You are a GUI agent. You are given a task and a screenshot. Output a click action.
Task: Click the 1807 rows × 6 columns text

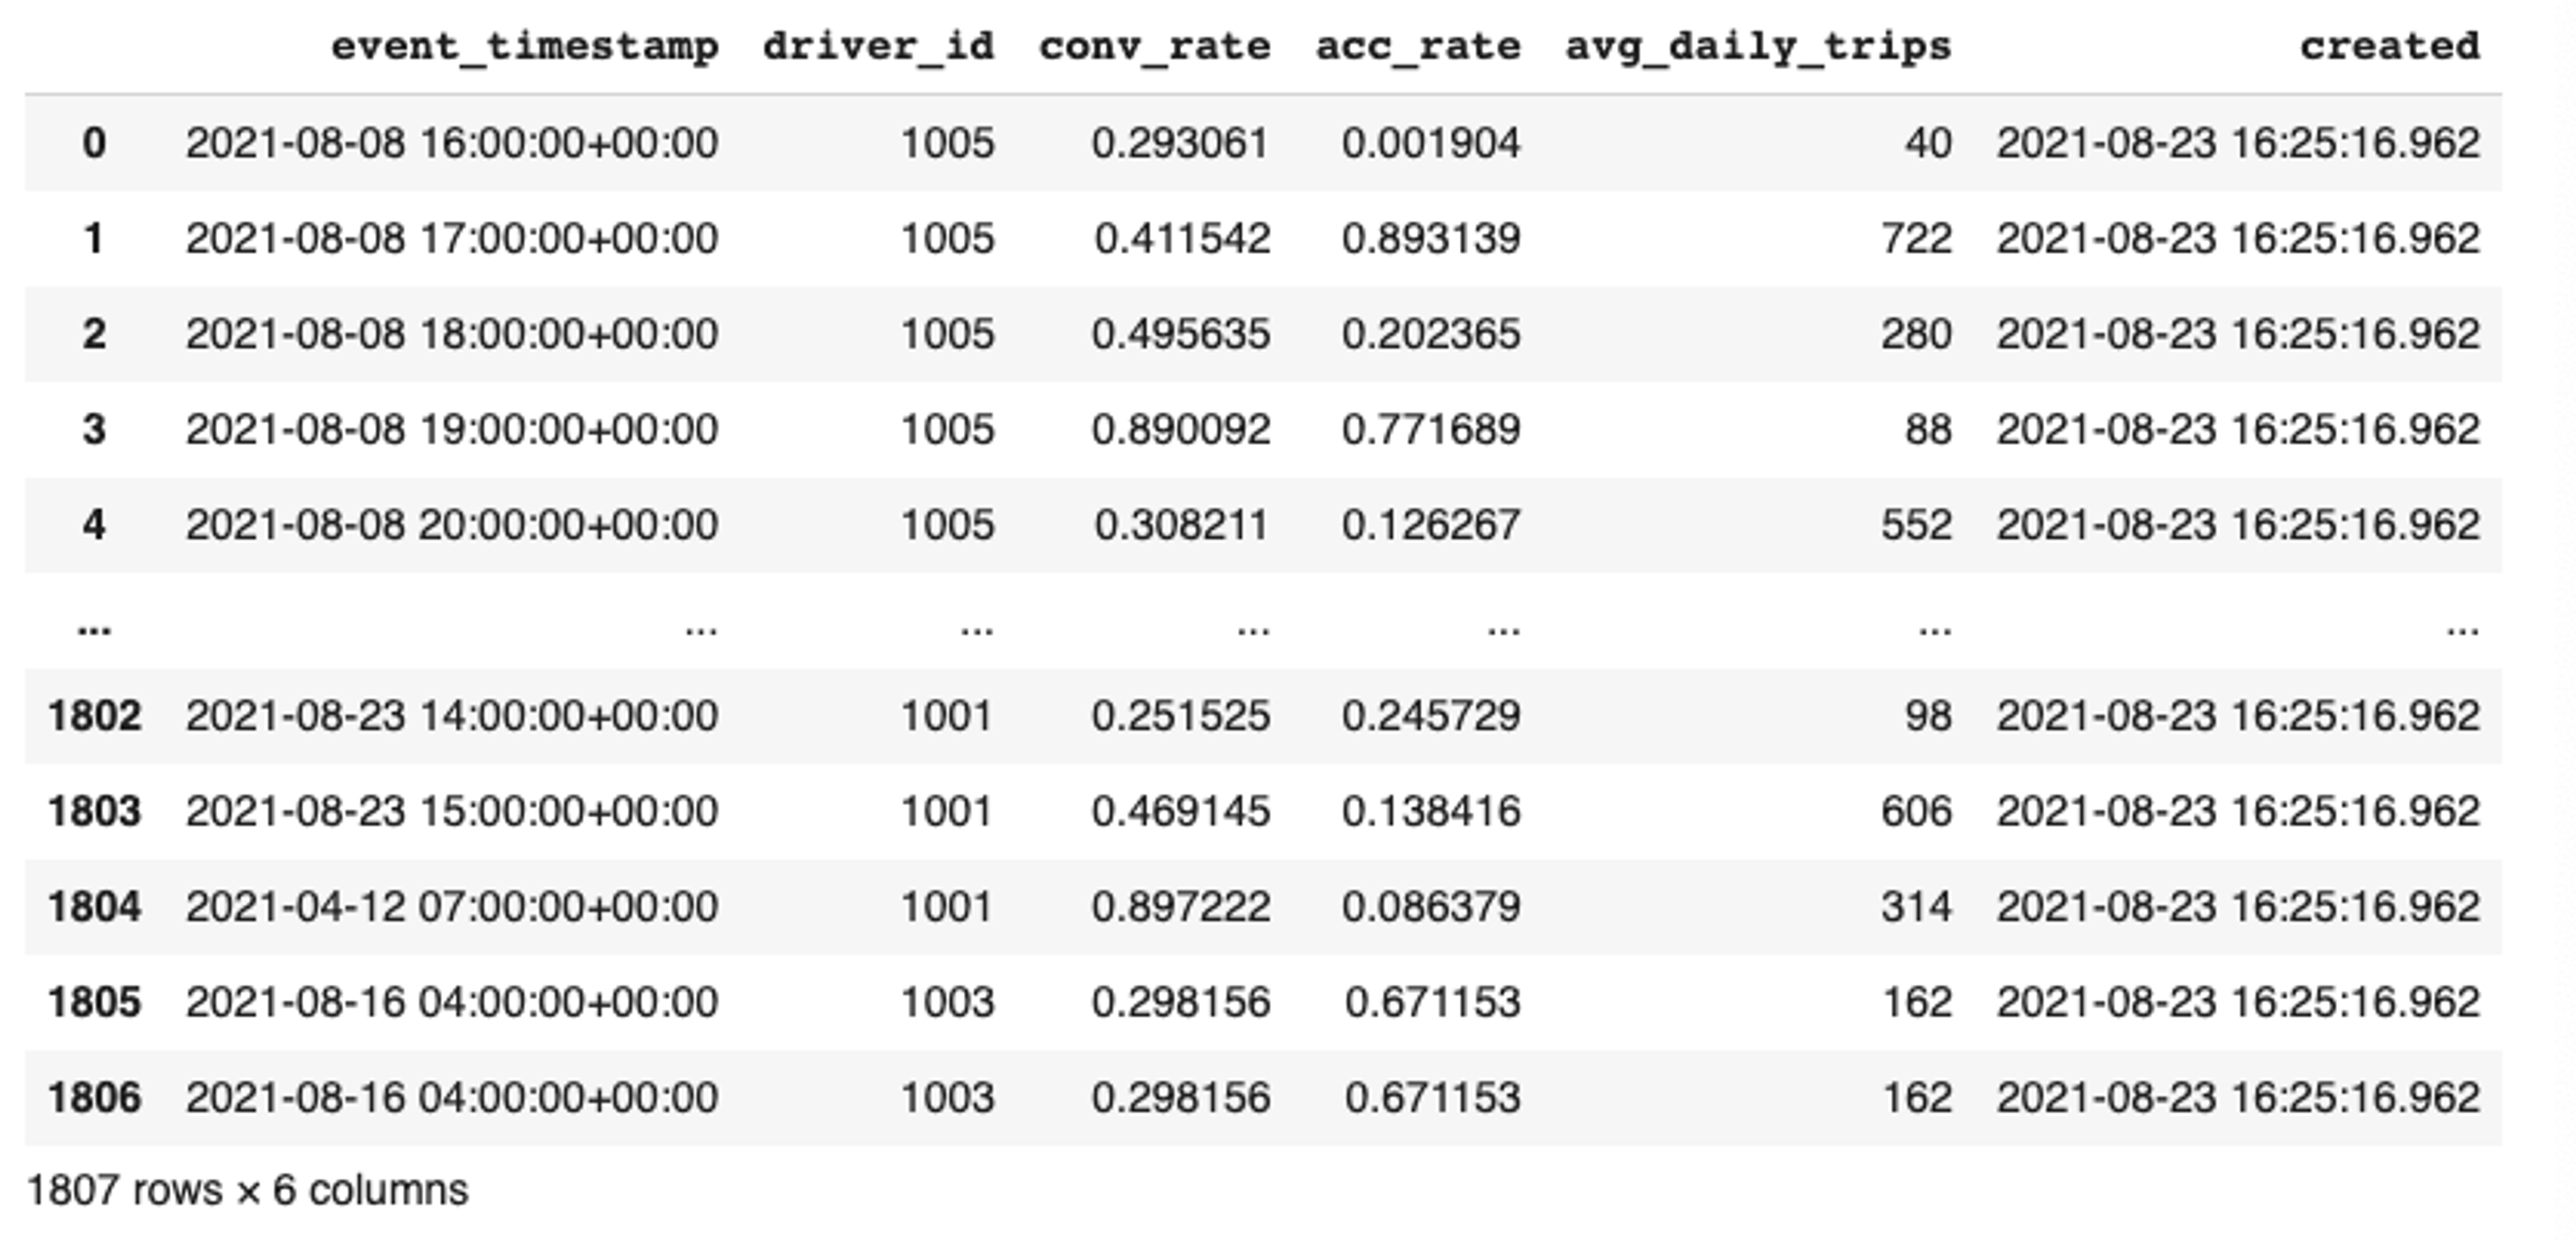tap(247, 1190)
